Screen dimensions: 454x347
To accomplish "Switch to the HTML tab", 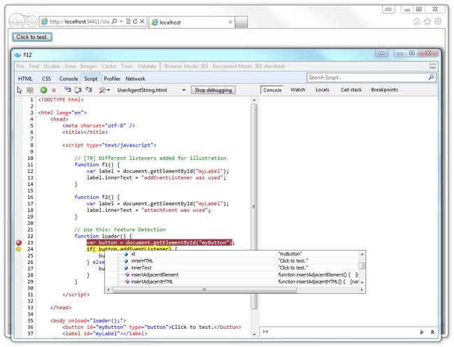I will click(x=25, y=79).
